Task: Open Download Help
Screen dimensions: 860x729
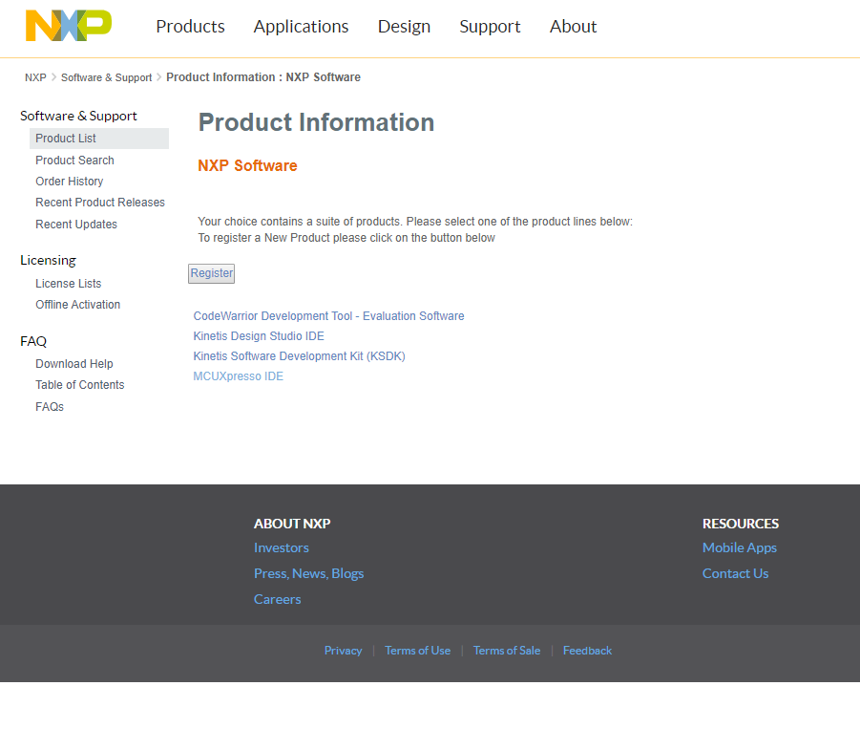Action: (x=74, y=364)
